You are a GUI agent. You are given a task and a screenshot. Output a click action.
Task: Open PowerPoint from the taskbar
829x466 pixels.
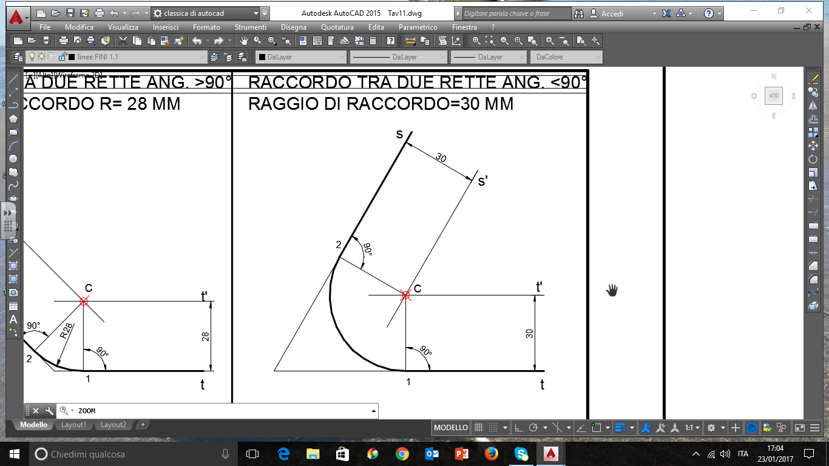[461, 454]
